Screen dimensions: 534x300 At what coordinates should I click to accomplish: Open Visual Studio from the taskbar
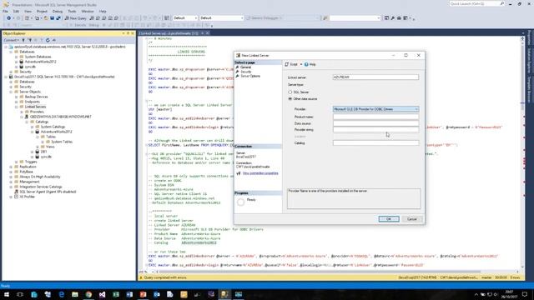[x=102, y=294]
